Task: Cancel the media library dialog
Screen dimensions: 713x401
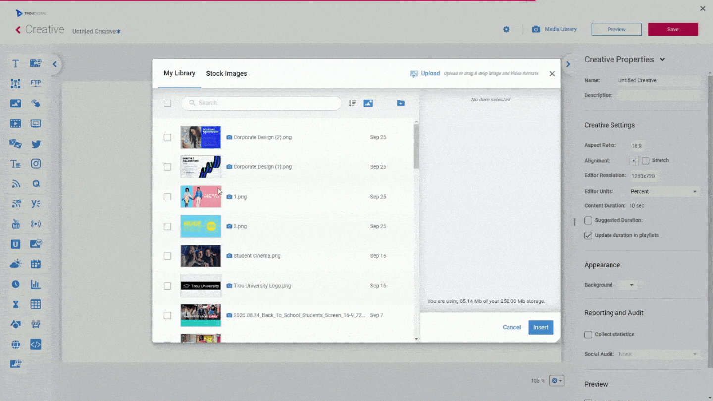Action: [511, 327]
